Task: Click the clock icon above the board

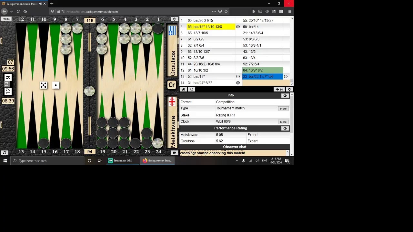Action: (174, 19)
